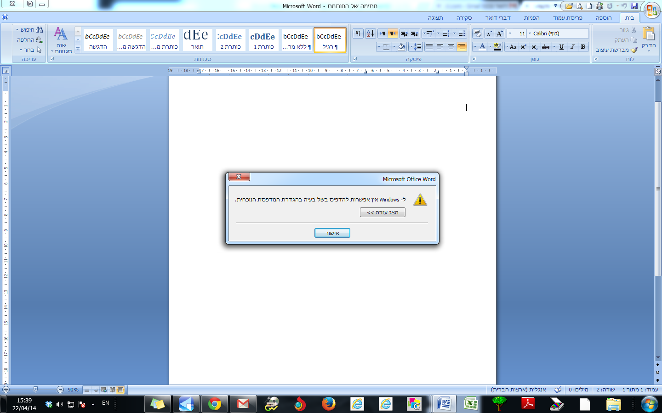Apply paragraph shading paint bucket

(x=401, y=47)
